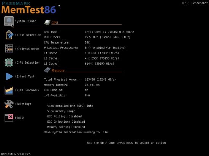Click the CPU section chip icon
Screen dimensions: 209x156
(47, 22)
